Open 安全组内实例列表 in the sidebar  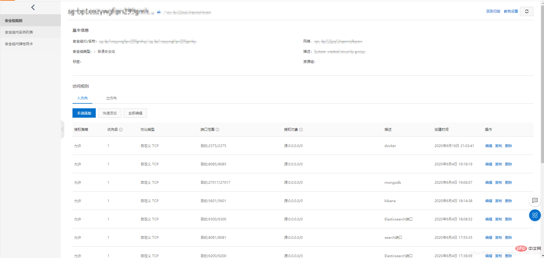[x=30, y=32]
